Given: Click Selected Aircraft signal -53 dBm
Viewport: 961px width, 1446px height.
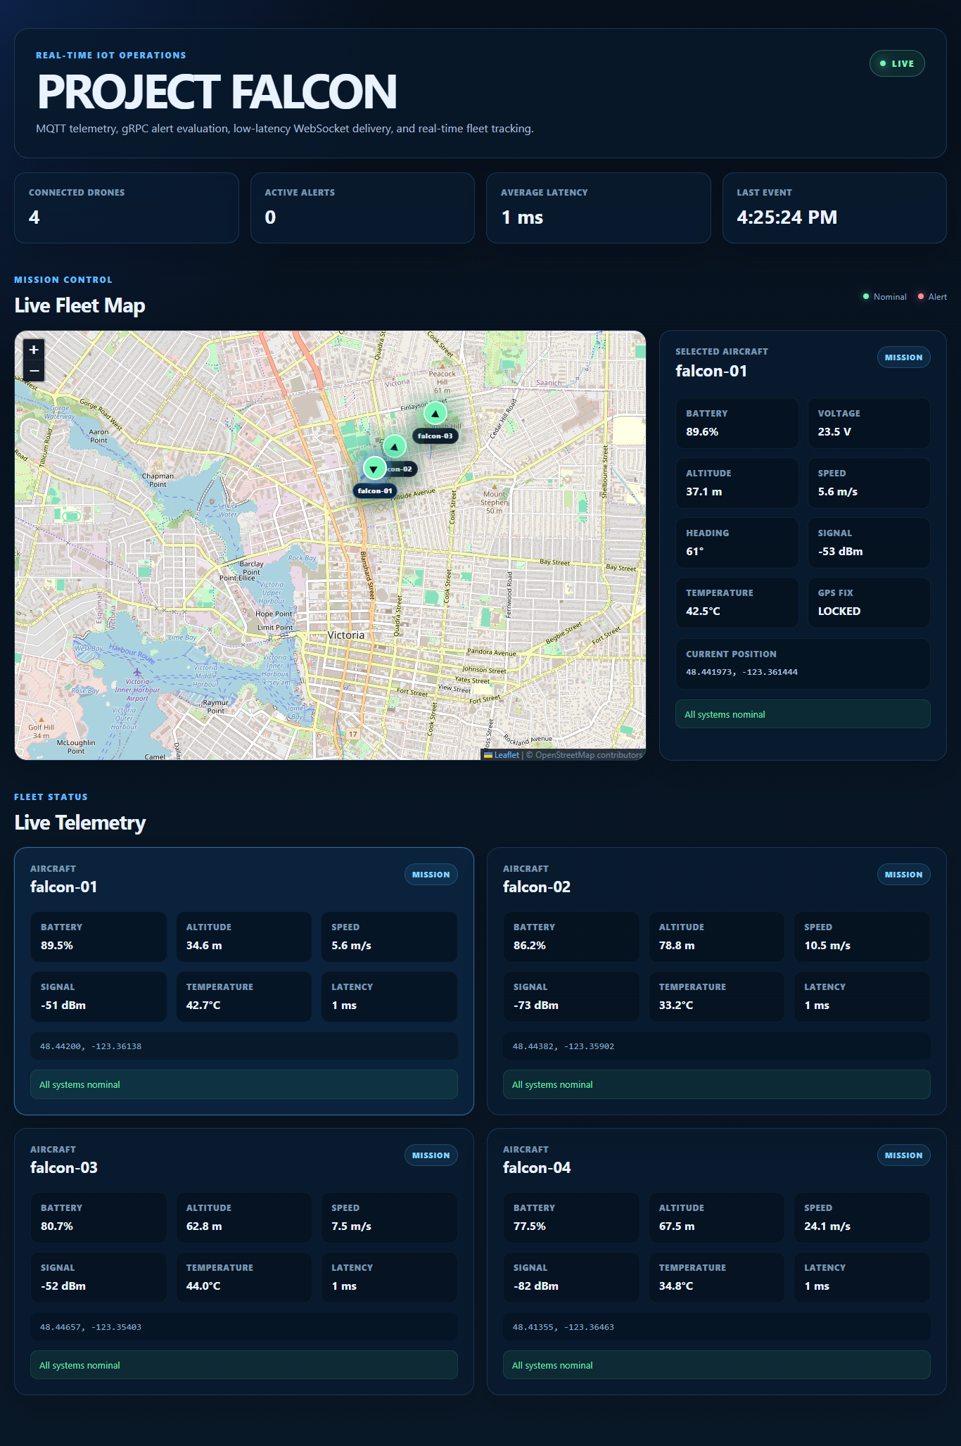Looking at the screenshot, I should tap(840, 552).
